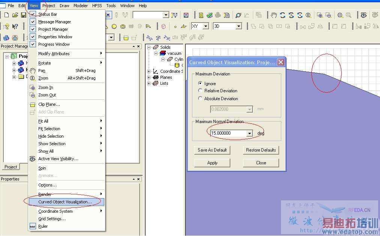Click the Save disk icon in toolbar
380x236 pixels.
click(24, 15)
